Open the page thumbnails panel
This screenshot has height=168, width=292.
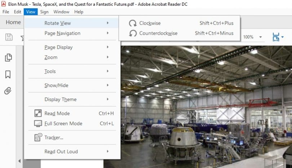8,57
